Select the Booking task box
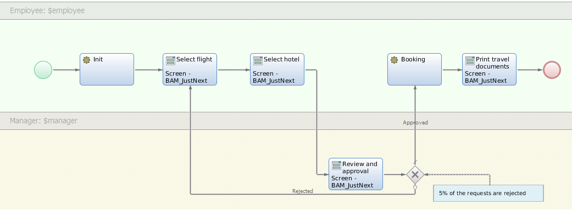The image size is (572, 211). 414,70
